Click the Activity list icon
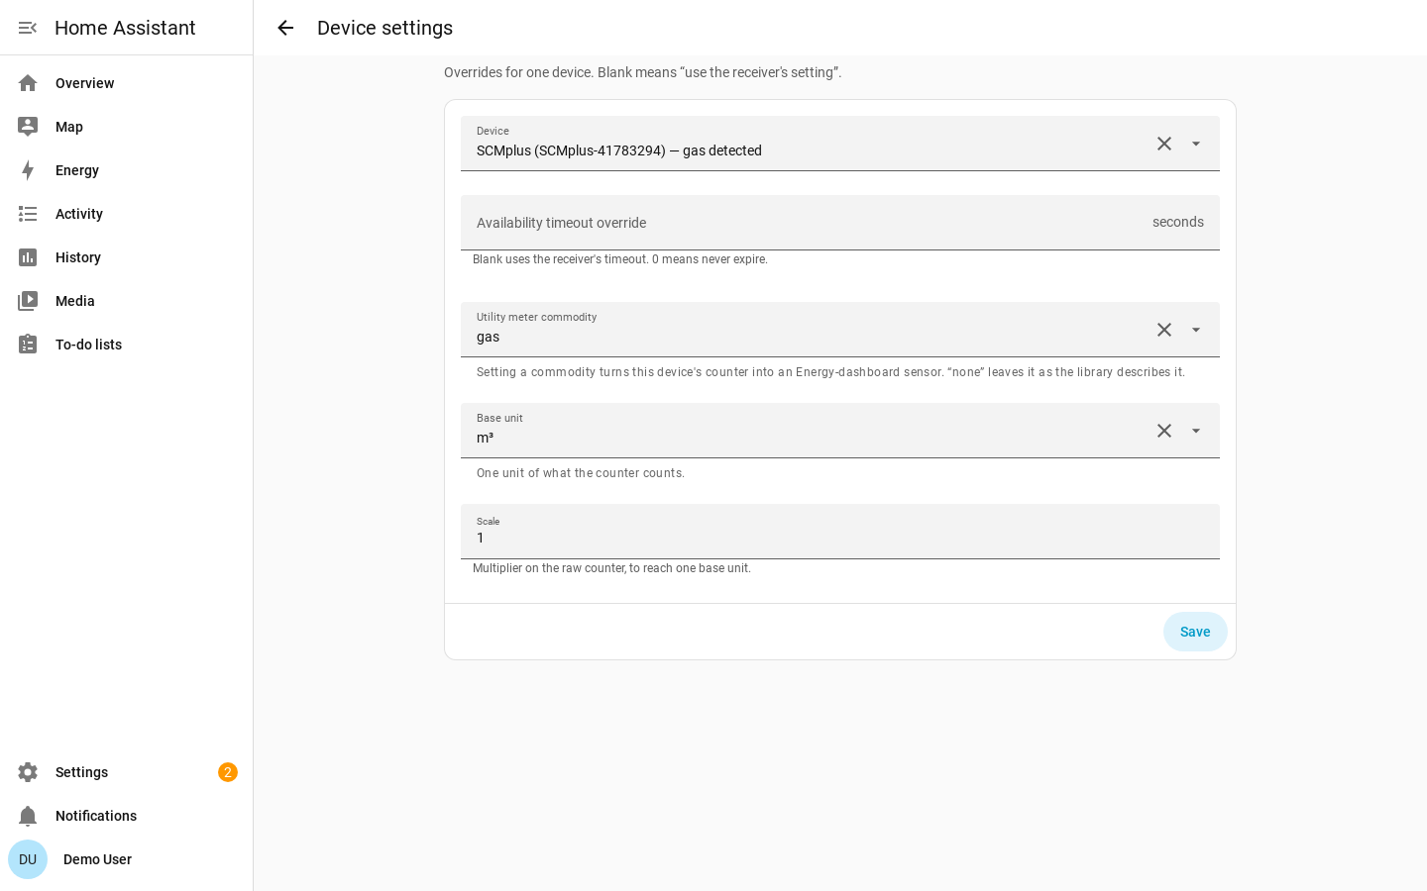The image size is (1427, 891). pyautogui.click(x=28, y=214)
